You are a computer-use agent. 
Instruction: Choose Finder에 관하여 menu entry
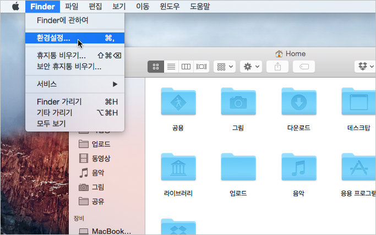(75, 20)
